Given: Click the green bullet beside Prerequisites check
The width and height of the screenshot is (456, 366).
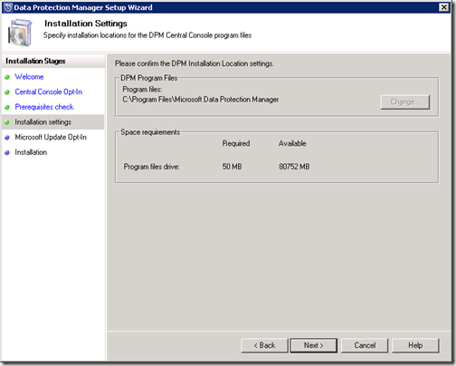Looking at the screenshot, I should coord(7,107).
